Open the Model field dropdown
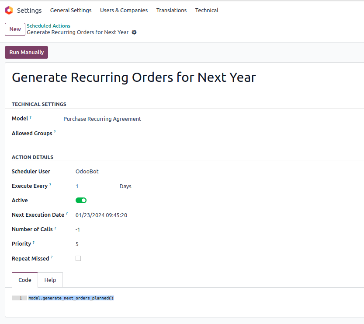 coord(102,119)
